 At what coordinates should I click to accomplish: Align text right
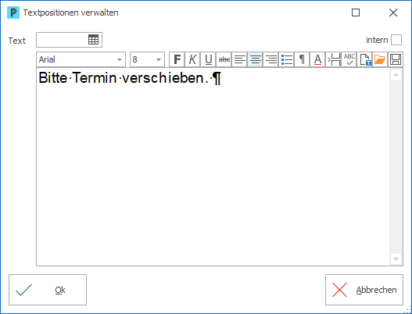pos(270,59)
